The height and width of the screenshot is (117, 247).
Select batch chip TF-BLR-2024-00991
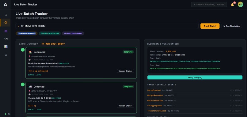pyautogui.click(x=73, y=34)
